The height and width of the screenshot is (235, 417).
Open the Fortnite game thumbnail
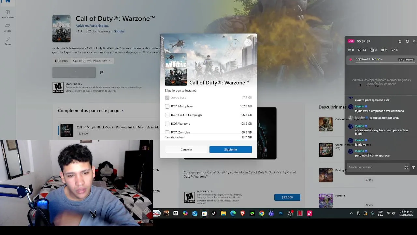click(326, 201)
